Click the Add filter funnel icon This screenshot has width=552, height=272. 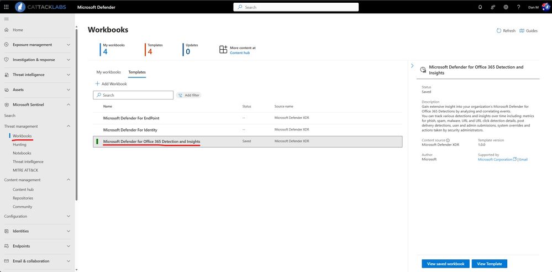(x=180, y=95)
